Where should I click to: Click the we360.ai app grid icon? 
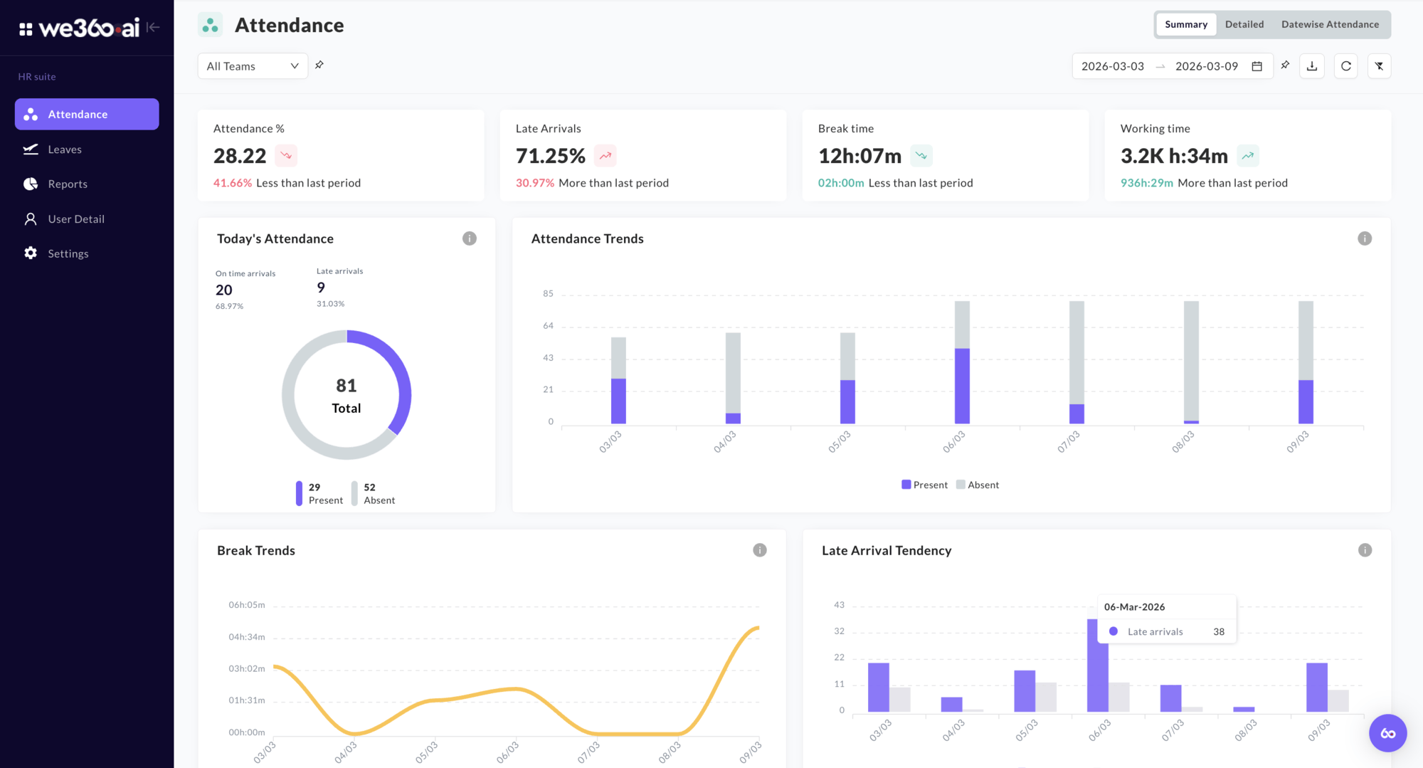[26, 28]
